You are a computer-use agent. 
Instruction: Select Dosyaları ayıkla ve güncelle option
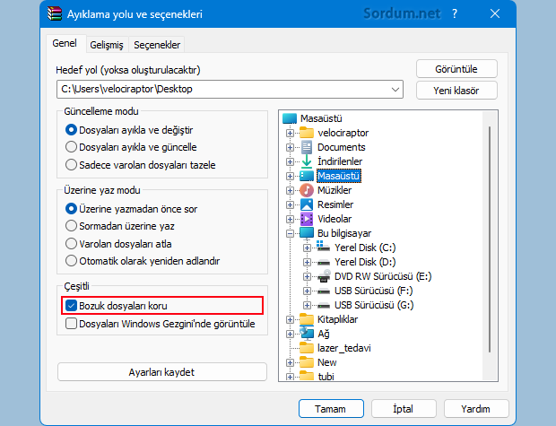pos(71,147)
